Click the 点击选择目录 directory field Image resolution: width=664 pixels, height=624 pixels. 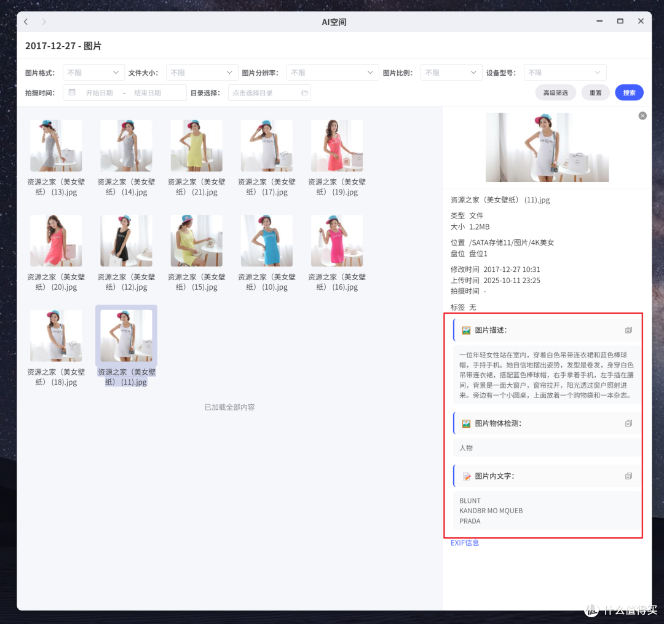(269, 93)
